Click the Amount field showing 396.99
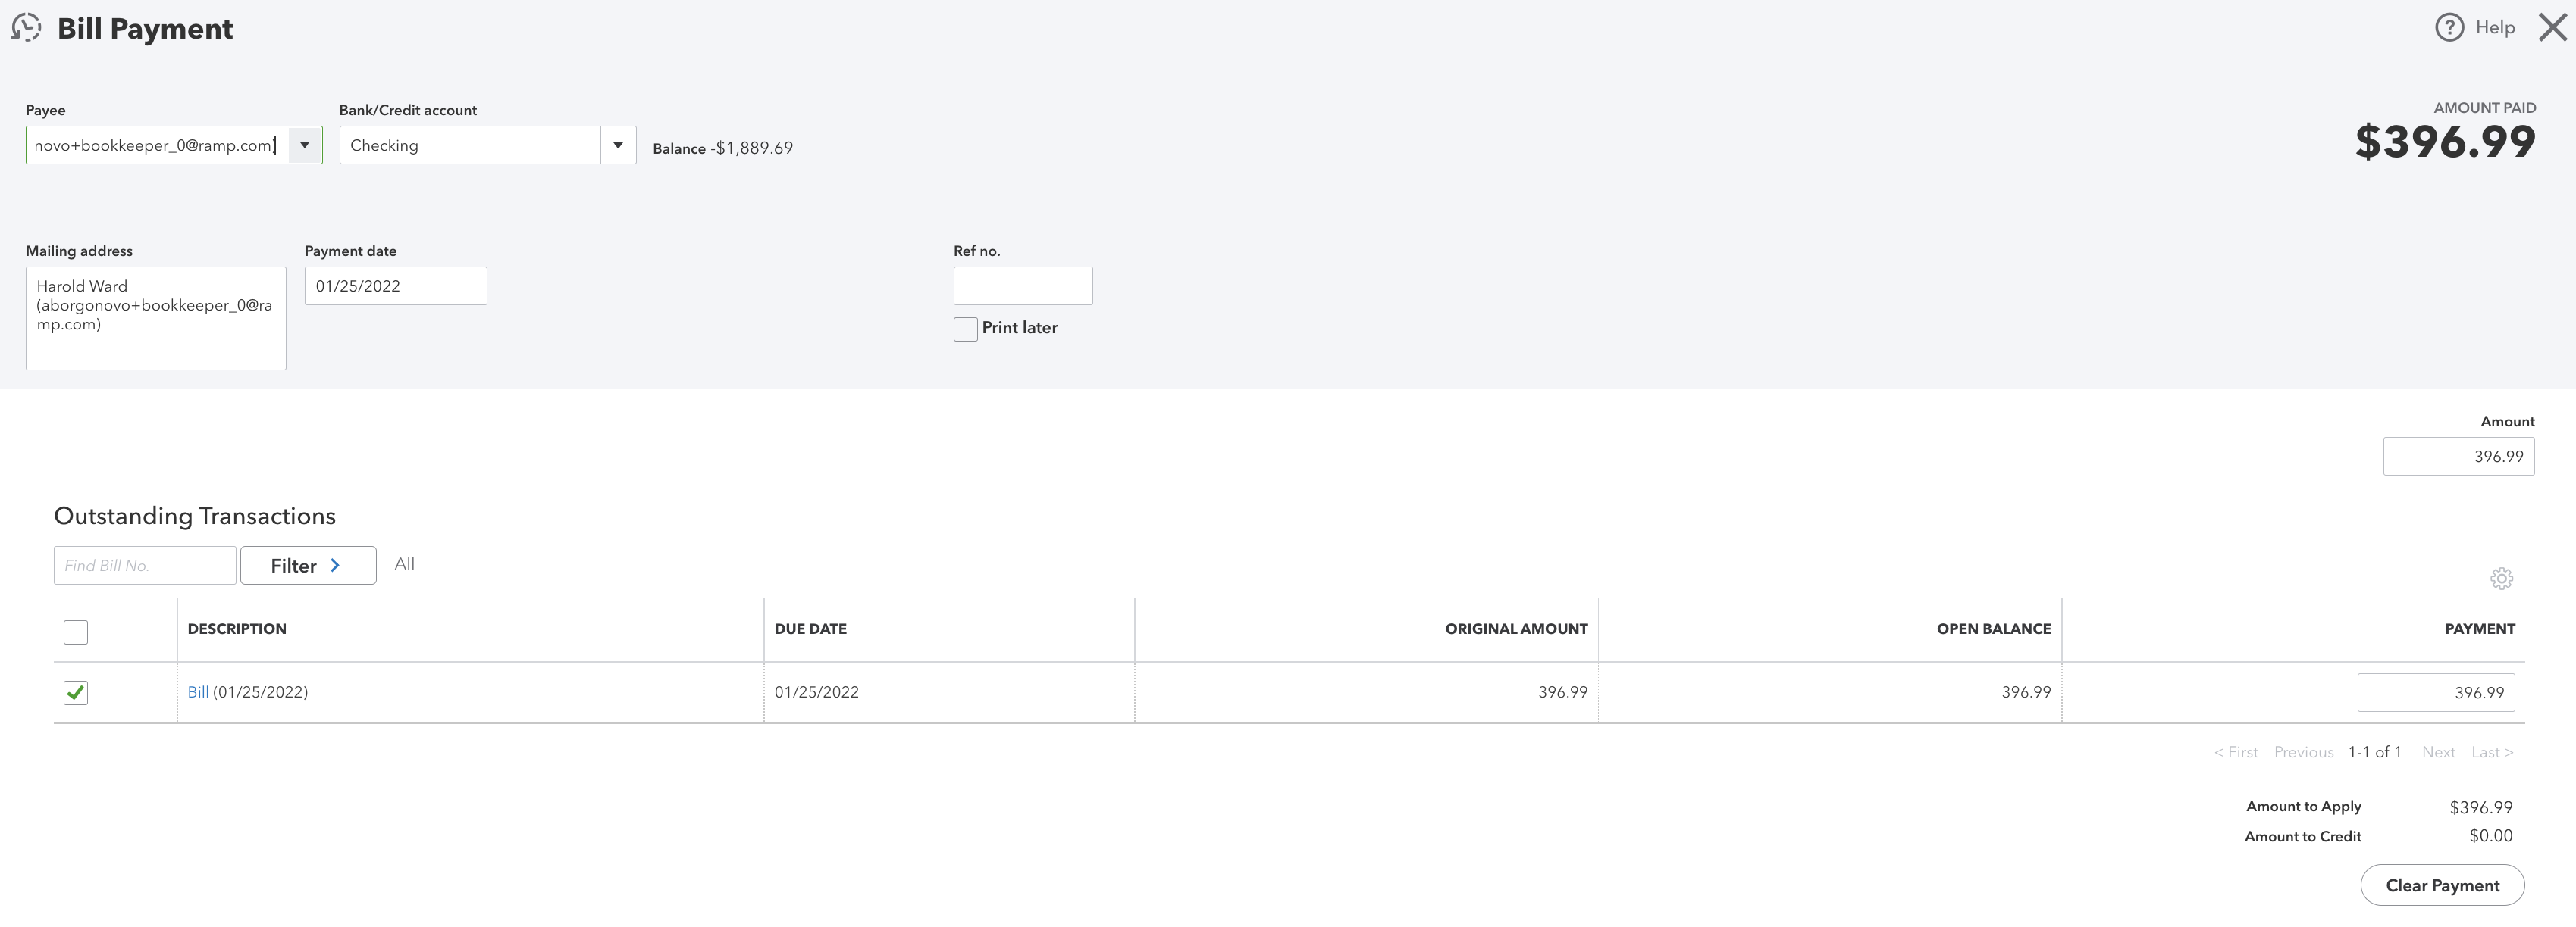2576x927 pixels. coord(2459,455)
